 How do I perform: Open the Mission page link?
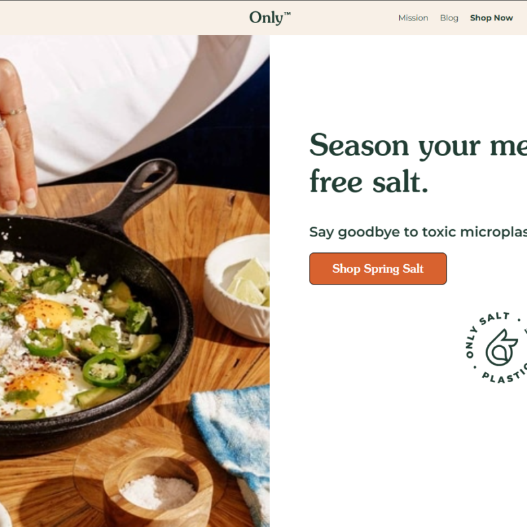click(413, 18)
